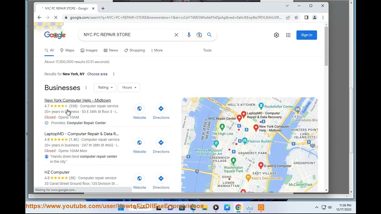Click The High Line park marker
381x214 pixels.
(222, 127)
